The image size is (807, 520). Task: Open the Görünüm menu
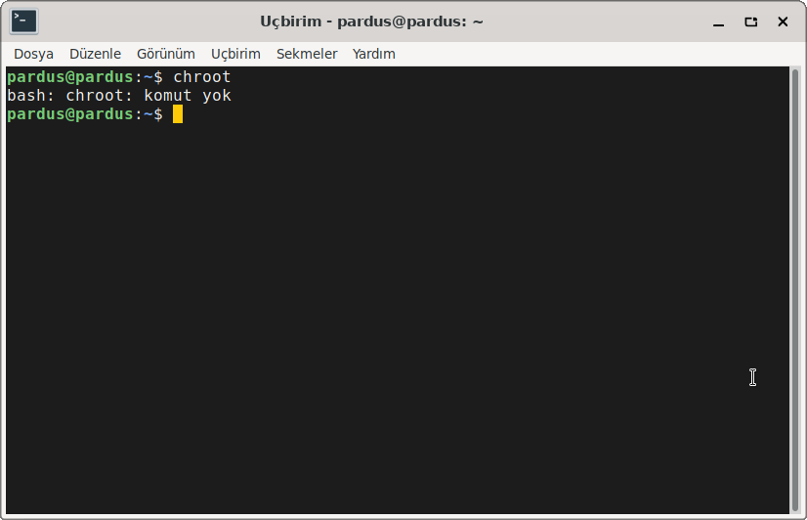pyautogui.click(x=166, y=54)
